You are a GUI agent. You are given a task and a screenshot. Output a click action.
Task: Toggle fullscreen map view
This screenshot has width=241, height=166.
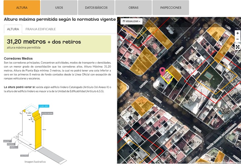point(237,47)
